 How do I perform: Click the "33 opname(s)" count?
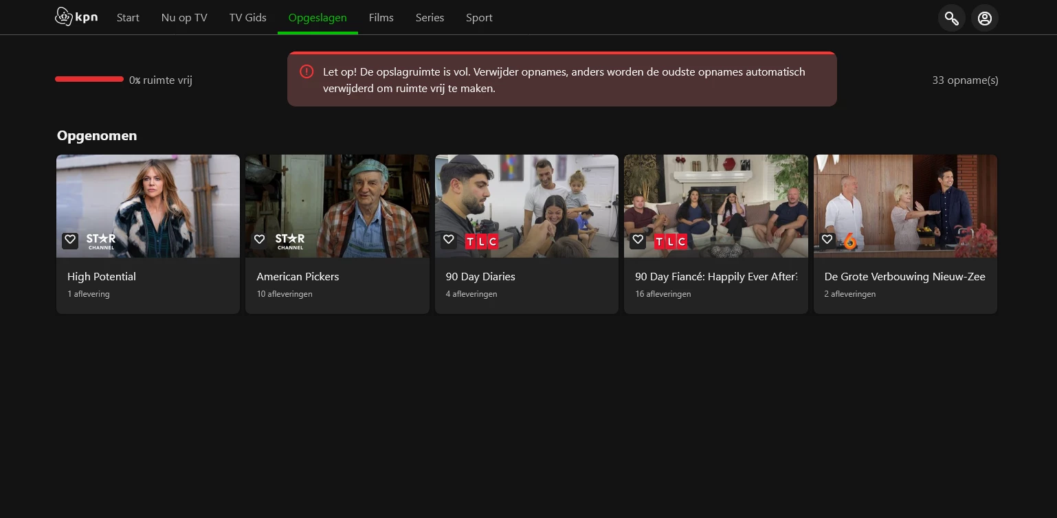point(965,80)
